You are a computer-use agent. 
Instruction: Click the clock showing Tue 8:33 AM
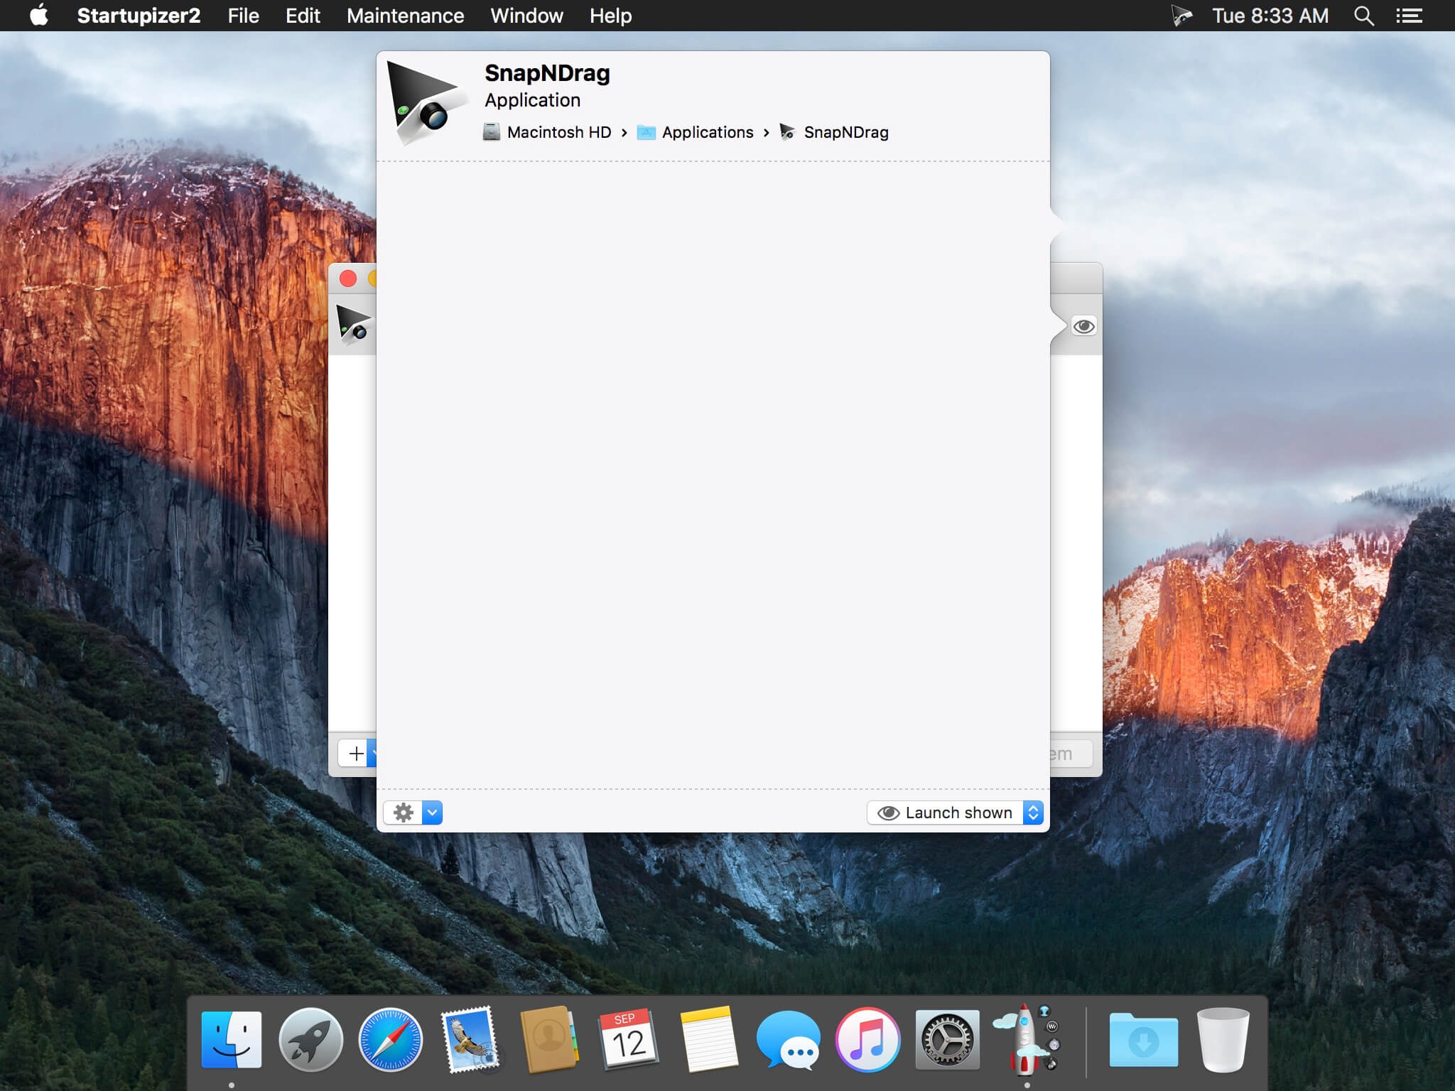(x=1270, y=16)
